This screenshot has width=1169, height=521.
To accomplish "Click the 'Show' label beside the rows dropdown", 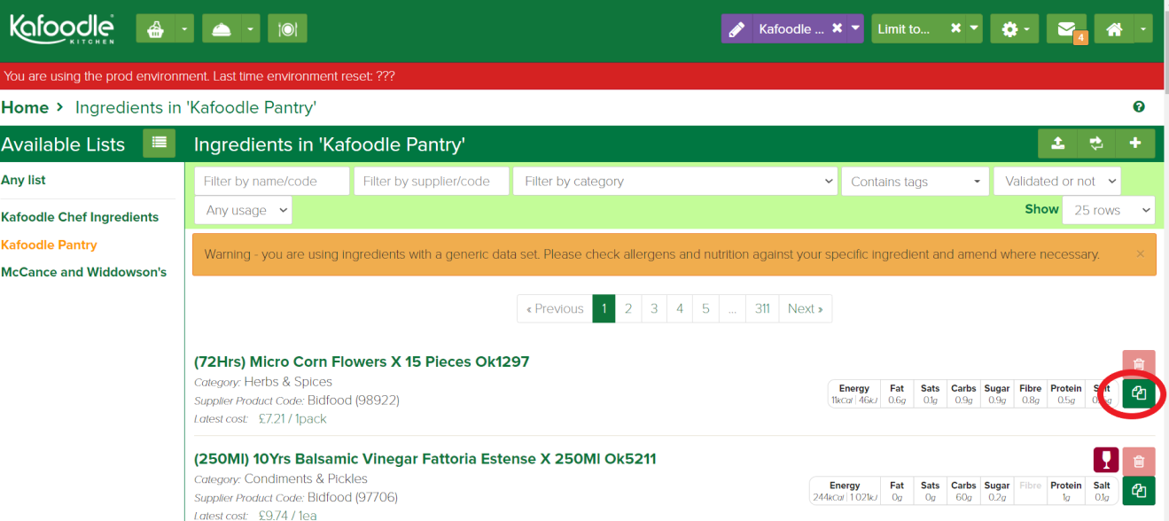I will point(1041,209).
